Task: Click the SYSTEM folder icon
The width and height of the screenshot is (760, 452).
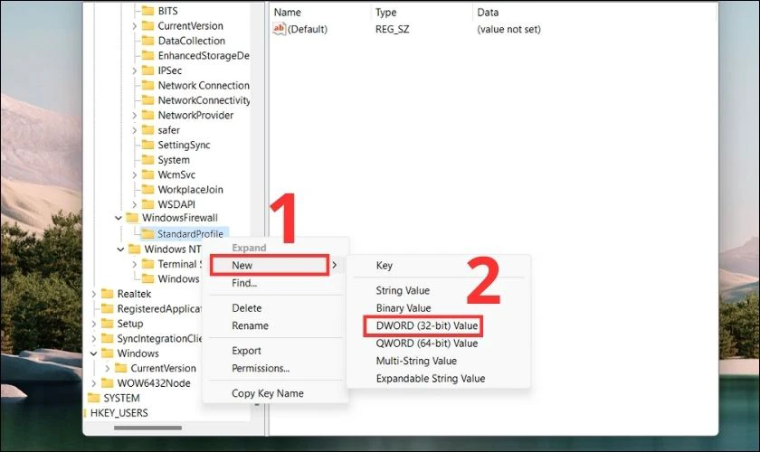Action: tap(93, 398)
